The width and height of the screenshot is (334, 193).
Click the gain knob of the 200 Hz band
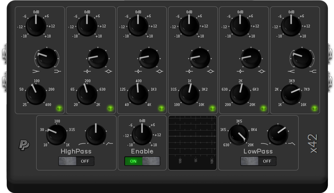[x=87, y=26]
